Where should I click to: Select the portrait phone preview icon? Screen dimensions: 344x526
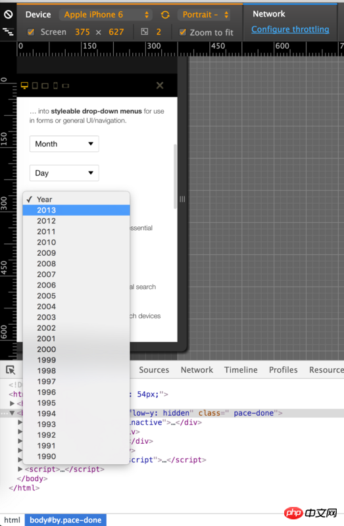pos(56,85)
